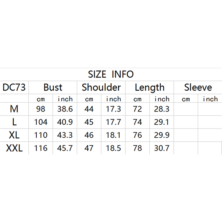
Task: Click the 98 cm bust value
Action: [41, 109]
